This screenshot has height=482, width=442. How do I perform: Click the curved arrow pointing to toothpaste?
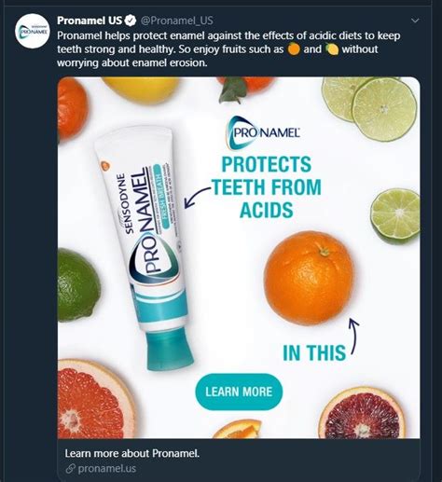point(198,197)
